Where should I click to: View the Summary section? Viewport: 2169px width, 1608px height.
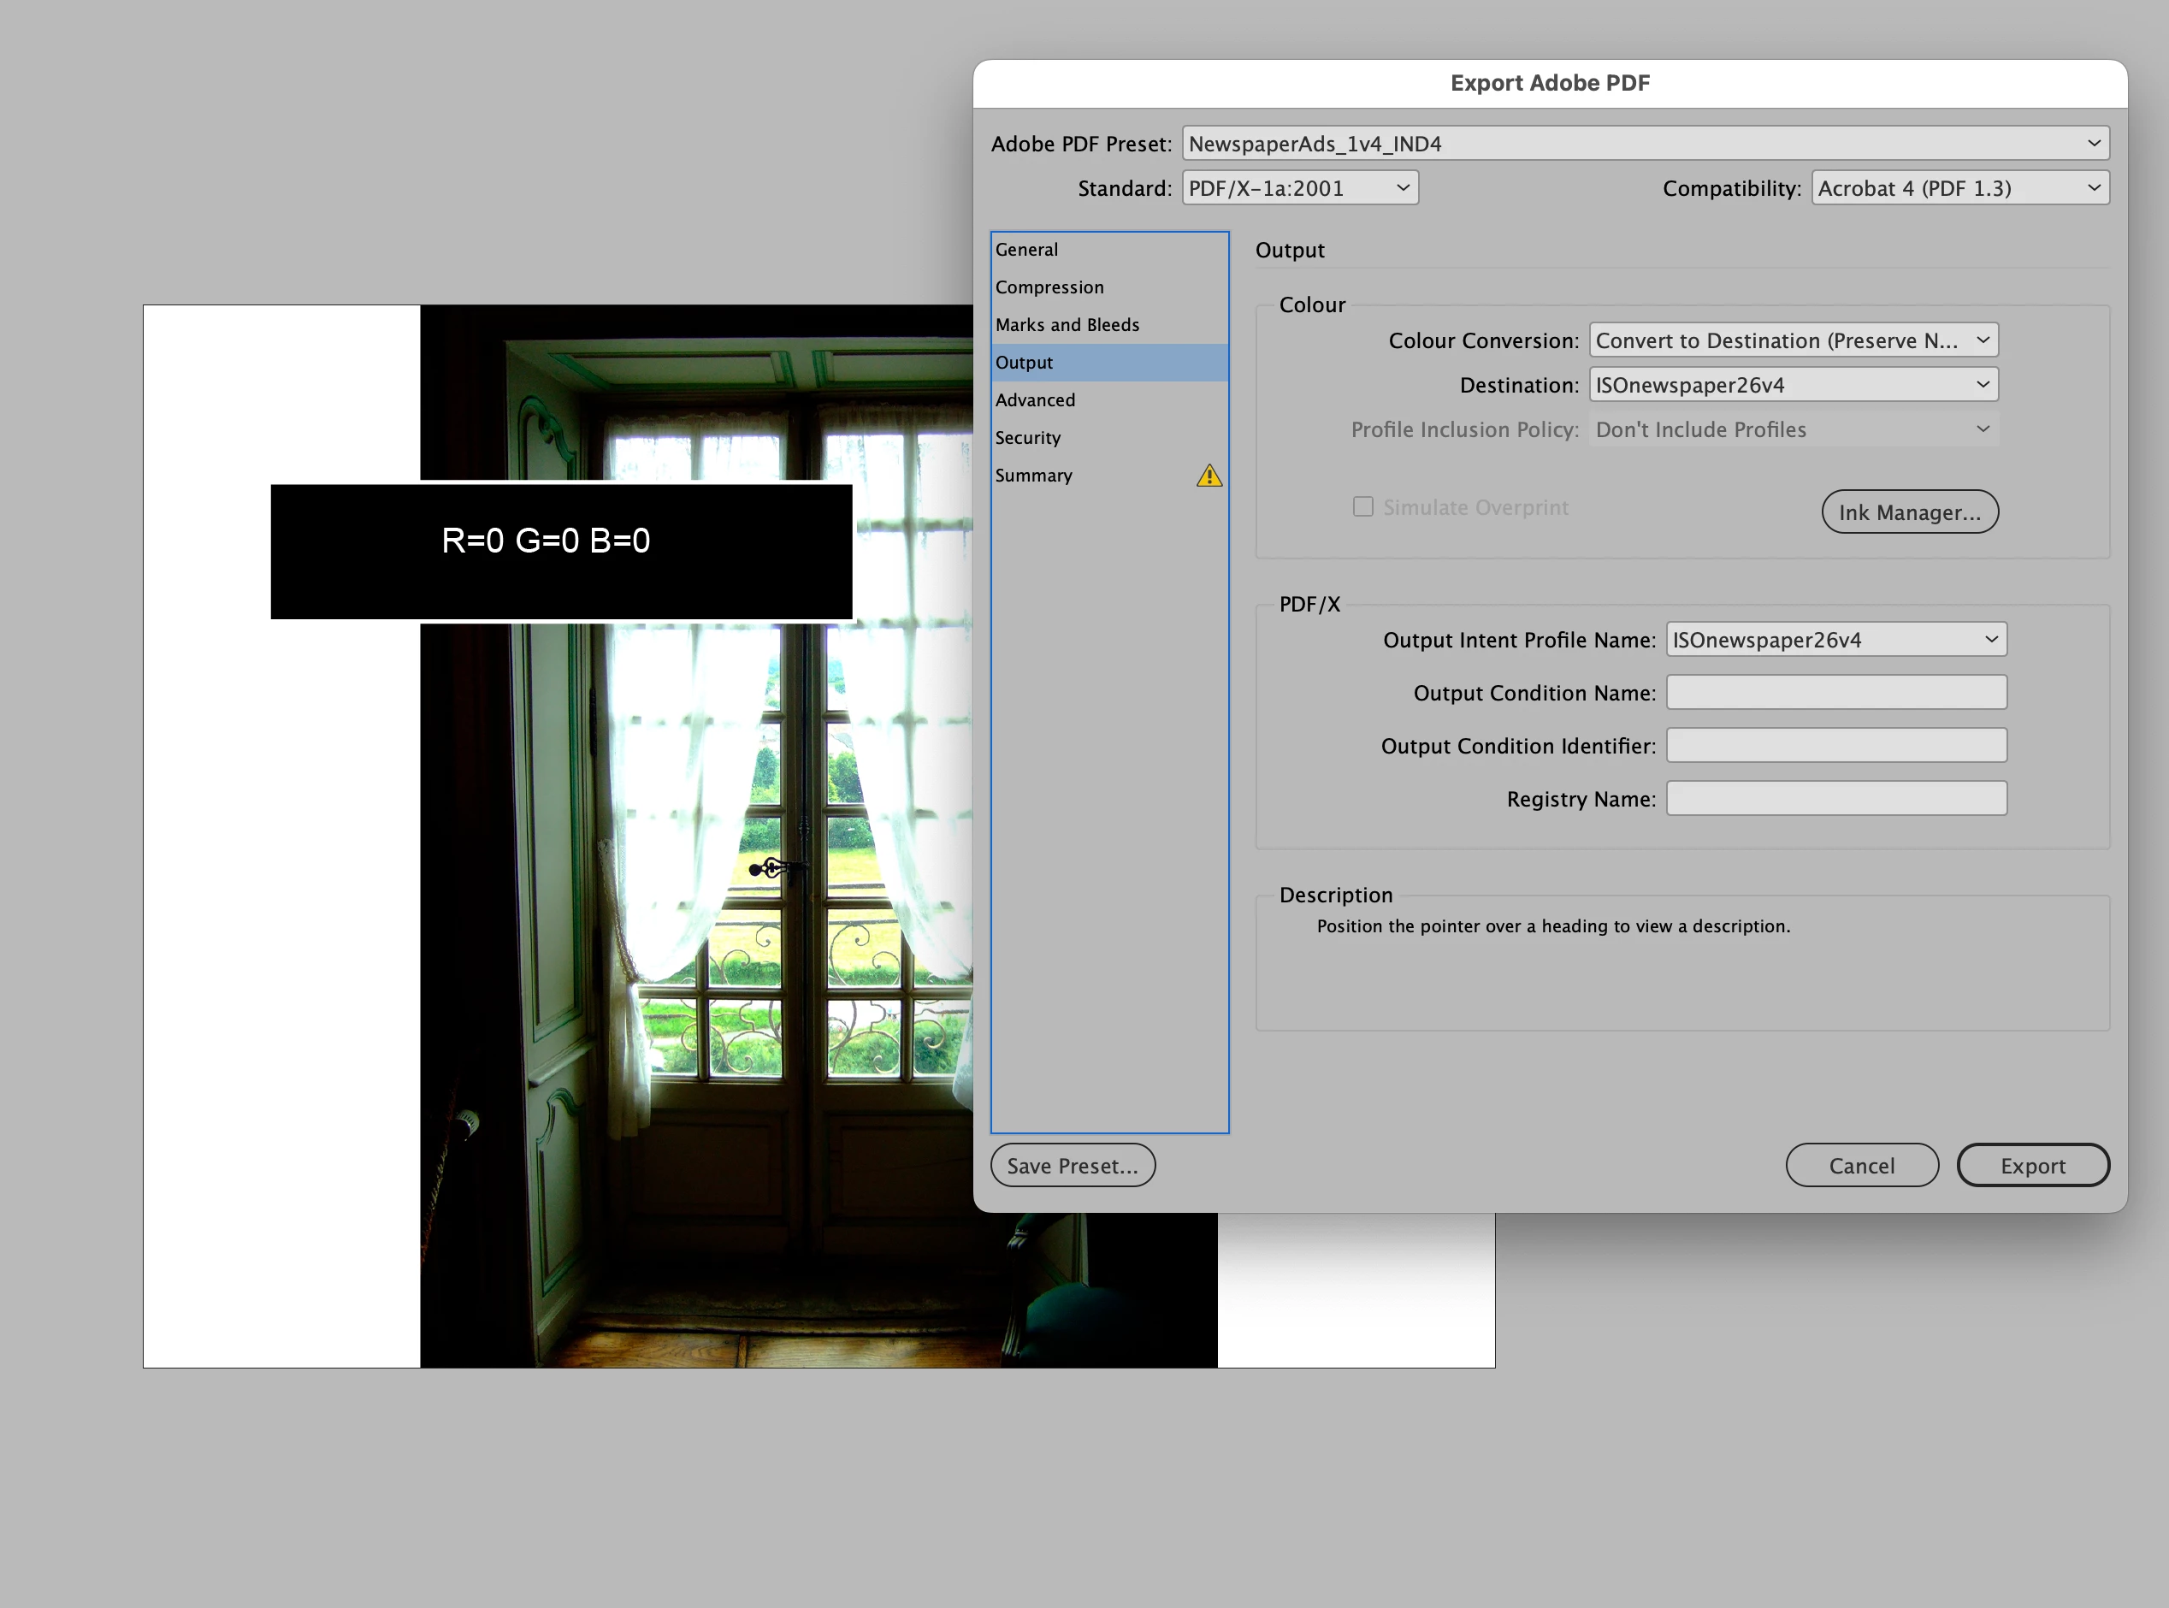(1033, 476)
